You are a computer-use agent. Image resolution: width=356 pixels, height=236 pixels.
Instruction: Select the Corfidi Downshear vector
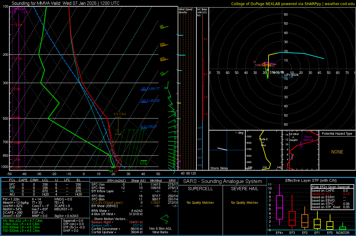(x=117, y=229)
